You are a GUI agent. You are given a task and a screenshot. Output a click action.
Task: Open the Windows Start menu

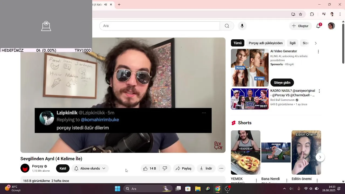click(118, 189)
